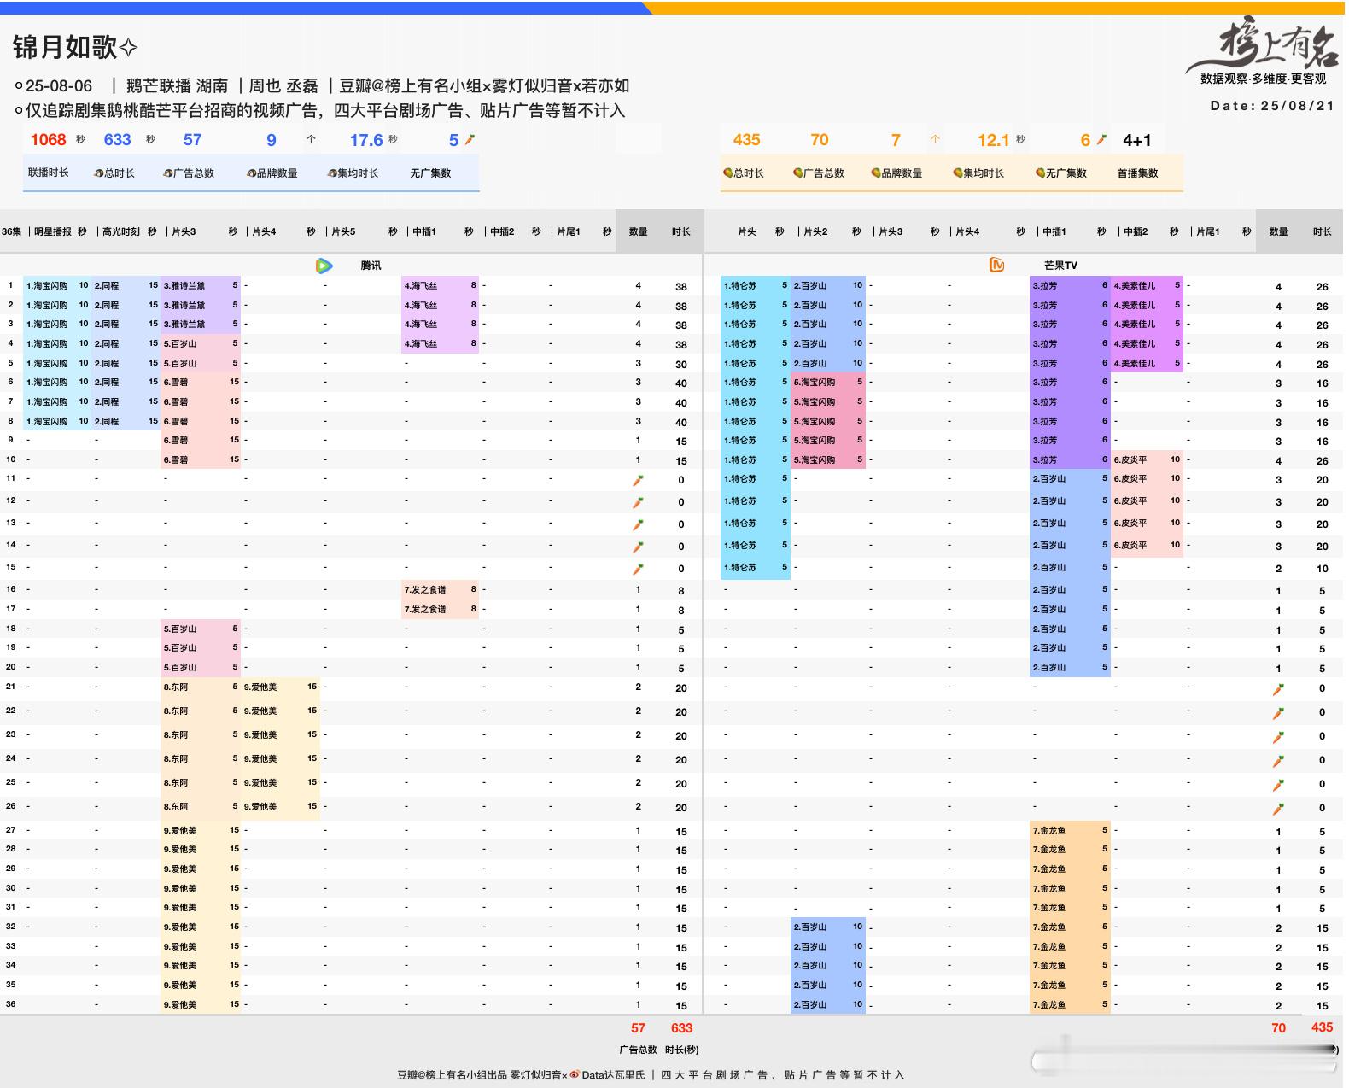Click 6.雪碧 cell in row 10
Image resolution: width=1349 pixels, height=1088 pixels.
click(x=201, y=459)
